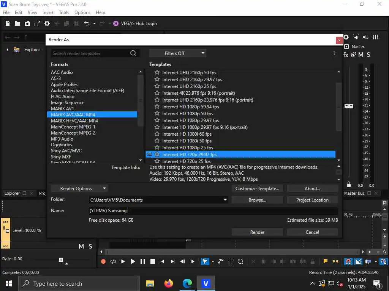Click the Project Location button
The width and height of the screenshot is (389, 291).
point(312,200)
